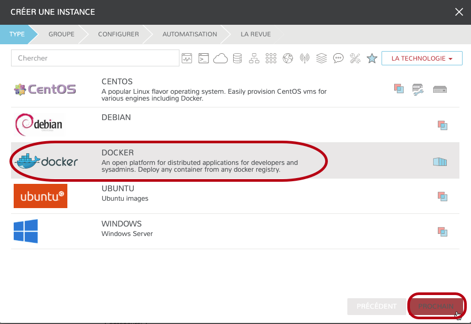This screenshot has width=471, height=324.
Task: Click the network hierarchy filter icon
Action: click(x=254, y=58)
